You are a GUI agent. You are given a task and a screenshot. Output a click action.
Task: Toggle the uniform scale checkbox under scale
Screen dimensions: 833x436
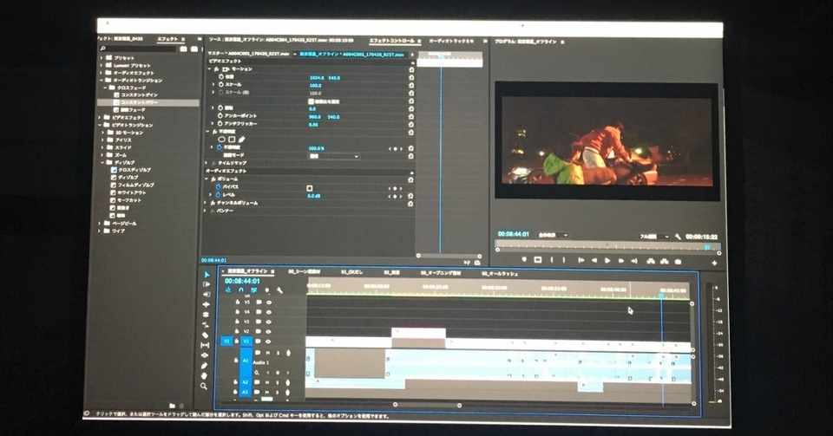tap(311, 101)
